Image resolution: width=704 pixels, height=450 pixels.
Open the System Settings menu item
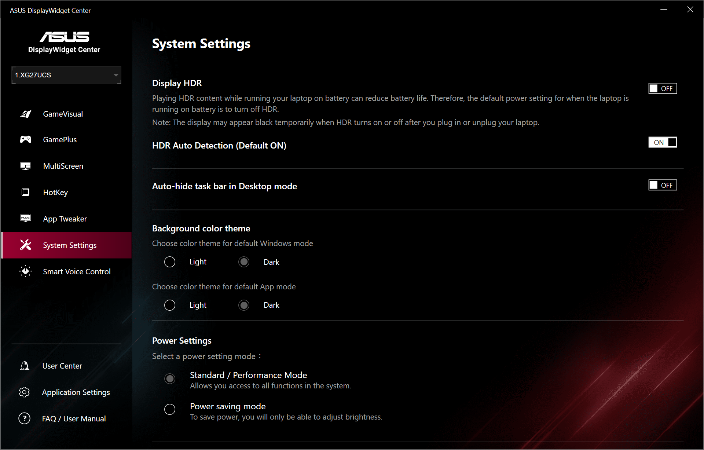70,245
